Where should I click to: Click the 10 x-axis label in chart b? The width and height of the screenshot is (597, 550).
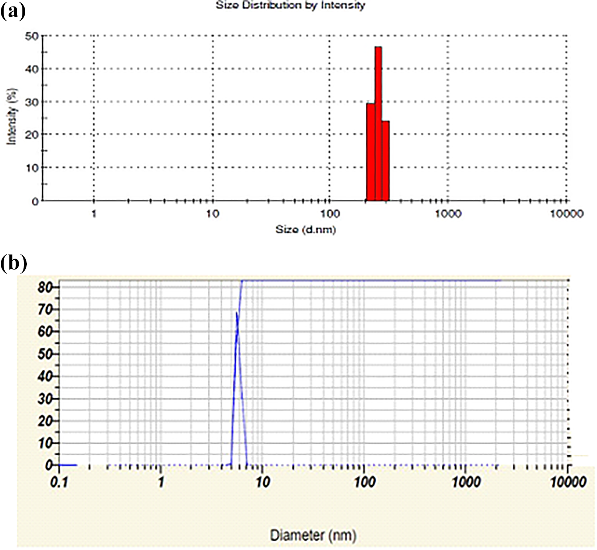click(263, 482)
